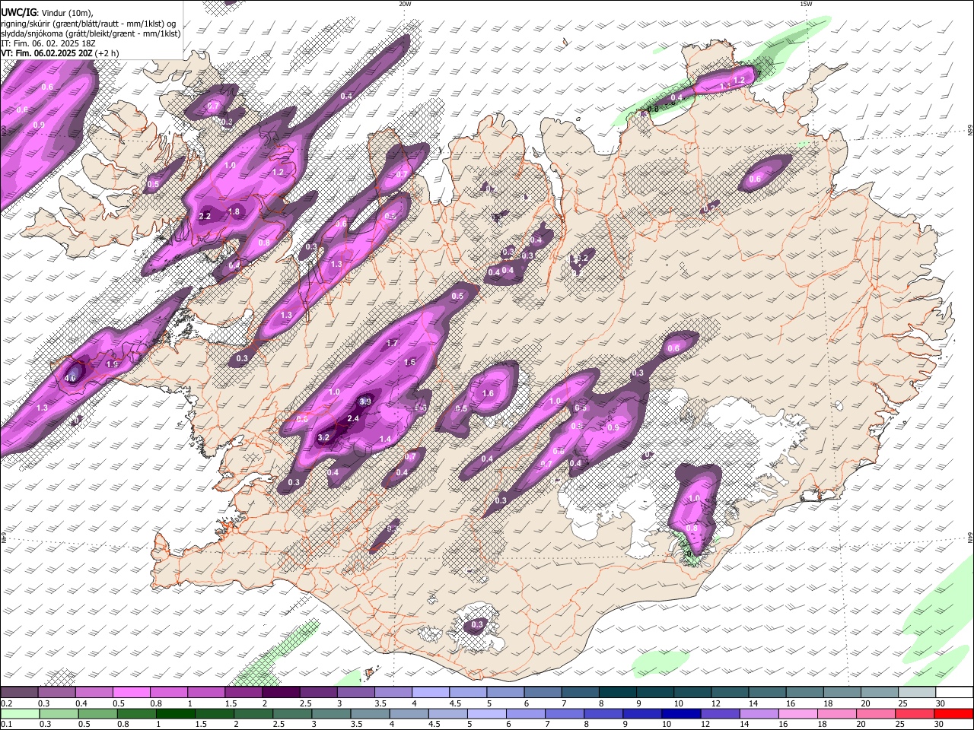Select the palest green rain swatch between 0.1 and 0.3
The width and height of the screenshot is (974, 730).
[20, 713]
